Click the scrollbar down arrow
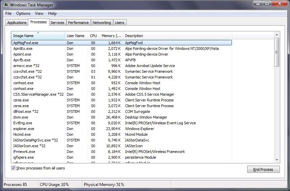This screenshot has height=191, width=290. (277, 160)
